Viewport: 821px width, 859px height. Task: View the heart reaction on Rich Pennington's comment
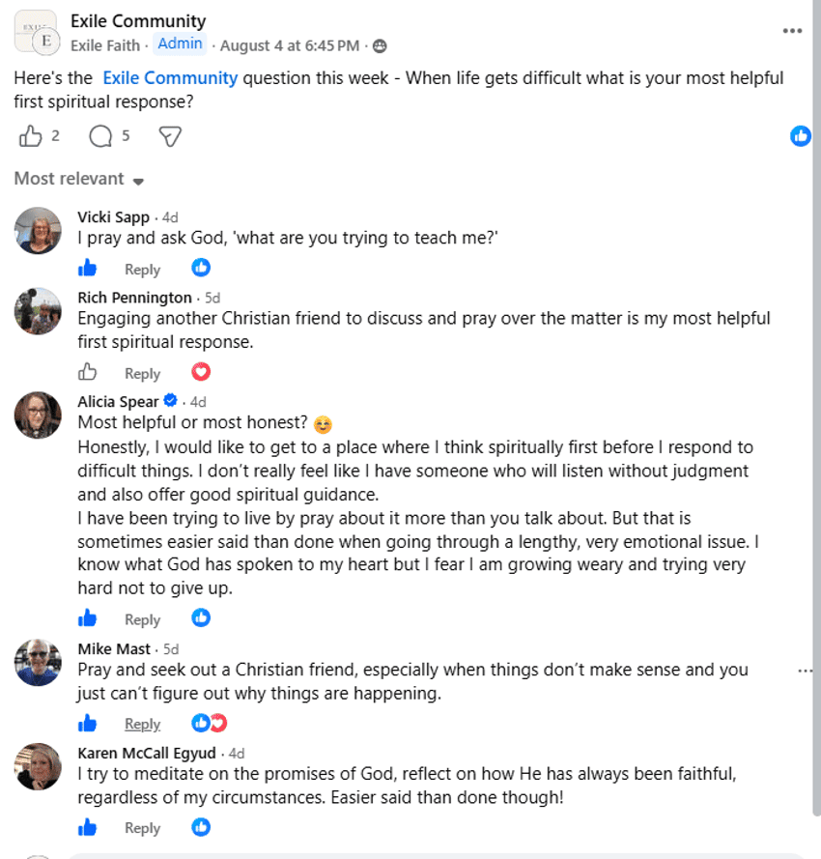point(201,372)
